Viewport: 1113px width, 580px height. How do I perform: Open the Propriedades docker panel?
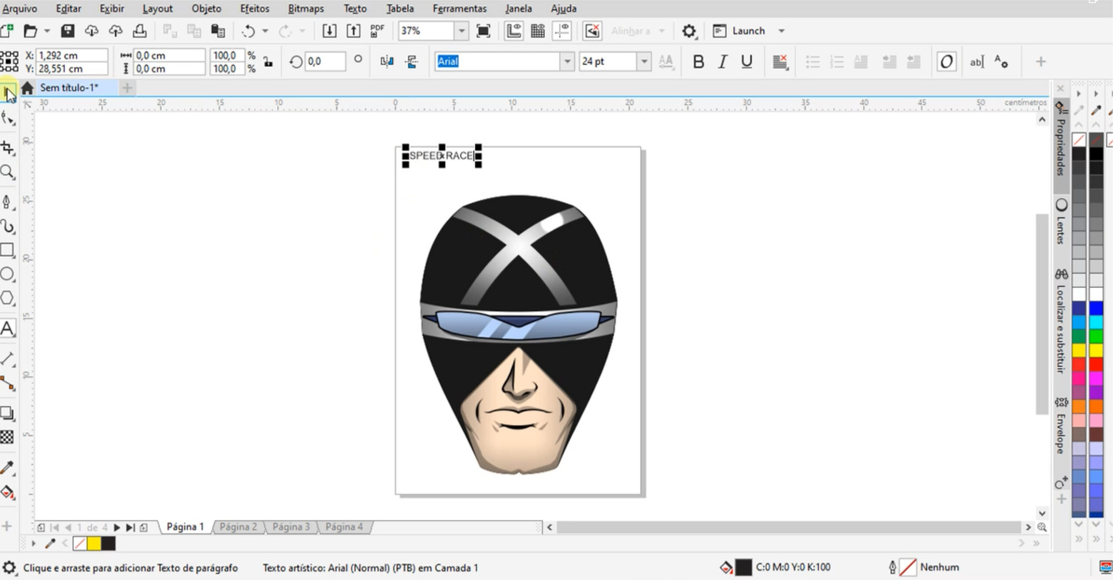click(1061, 143)
